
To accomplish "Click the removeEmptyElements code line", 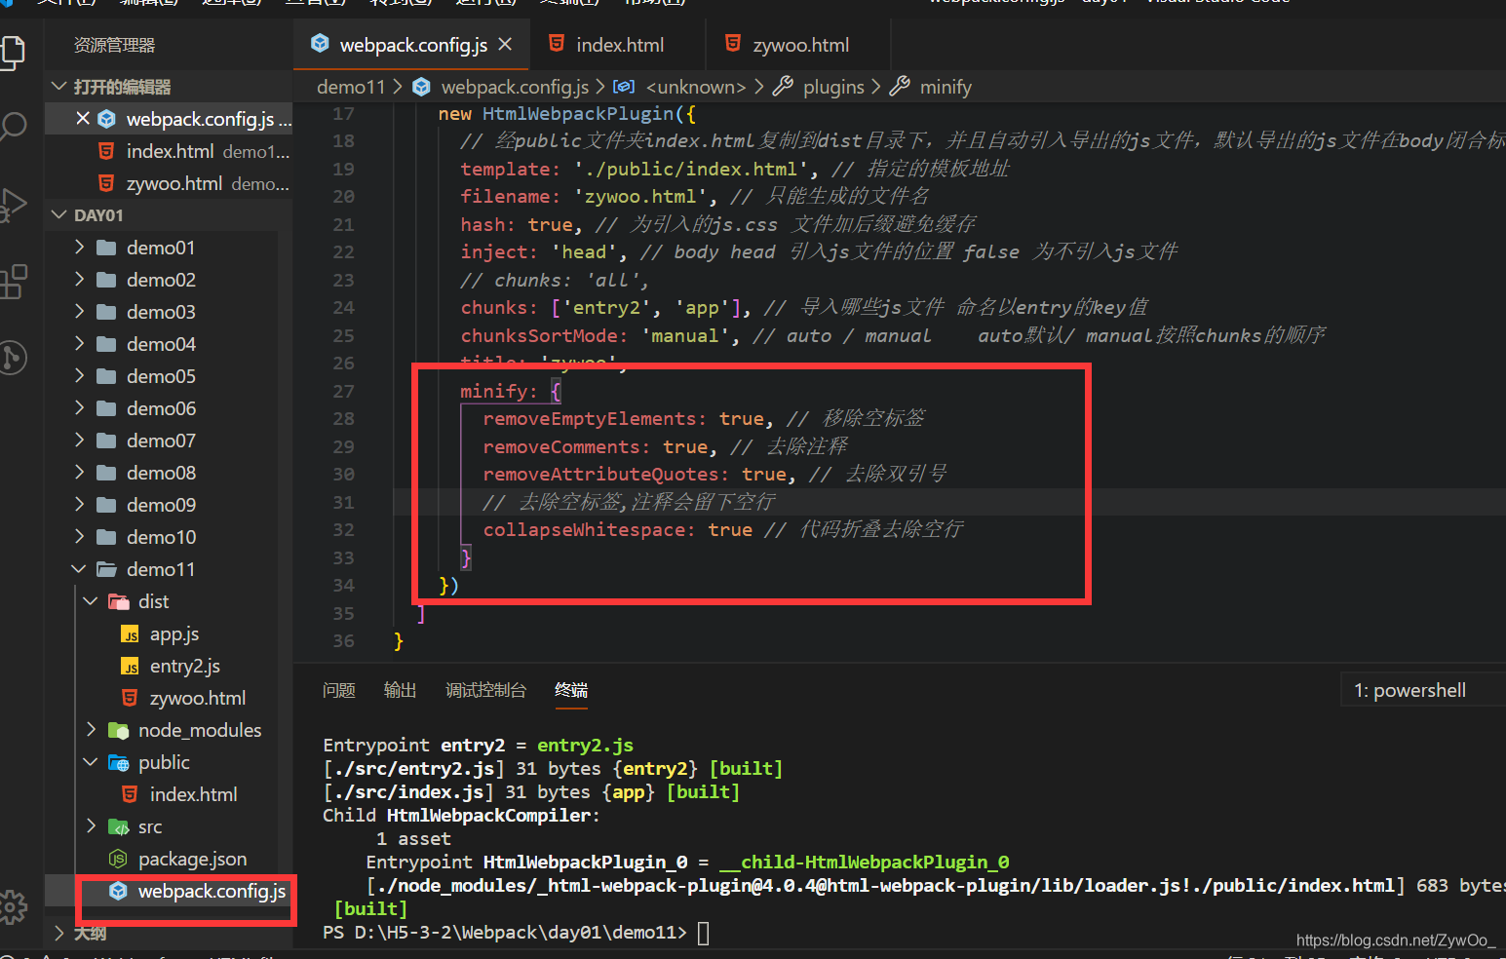I will [x=704, y=418].
